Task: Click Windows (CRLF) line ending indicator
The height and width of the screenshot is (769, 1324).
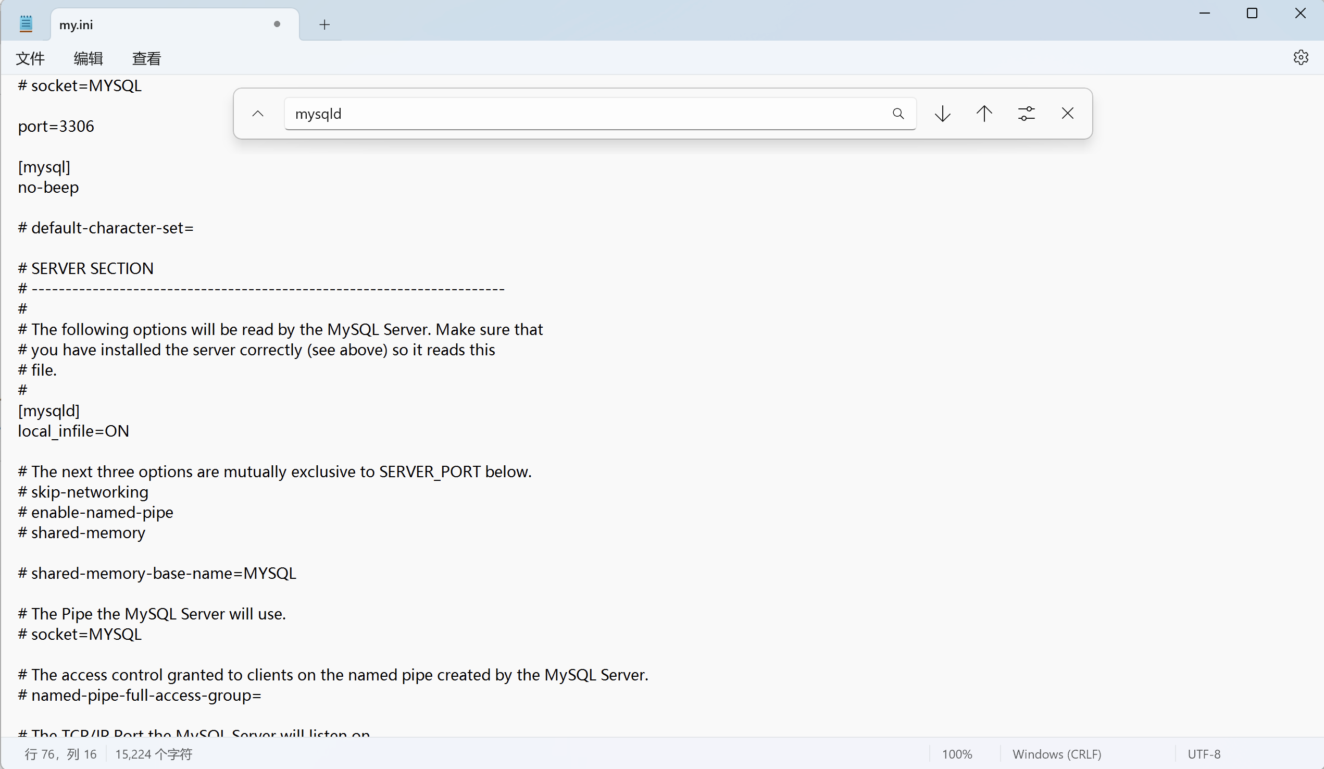Action: [1057, 754]
